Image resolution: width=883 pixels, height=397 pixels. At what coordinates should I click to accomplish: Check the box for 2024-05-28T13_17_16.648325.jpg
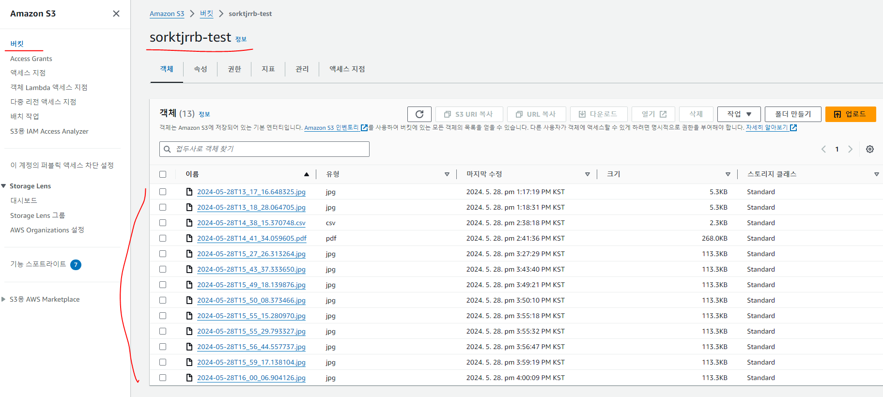point(163,192)
